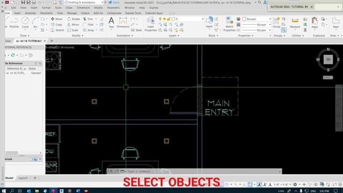Viewport: 343px width, 193px height.
Task: Switch to the Express Tools ribbon tab
Action: point(133,13)
